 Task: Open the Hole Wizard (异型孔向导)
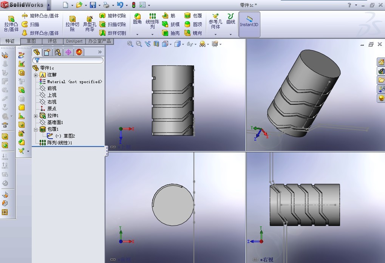point(90,24)
